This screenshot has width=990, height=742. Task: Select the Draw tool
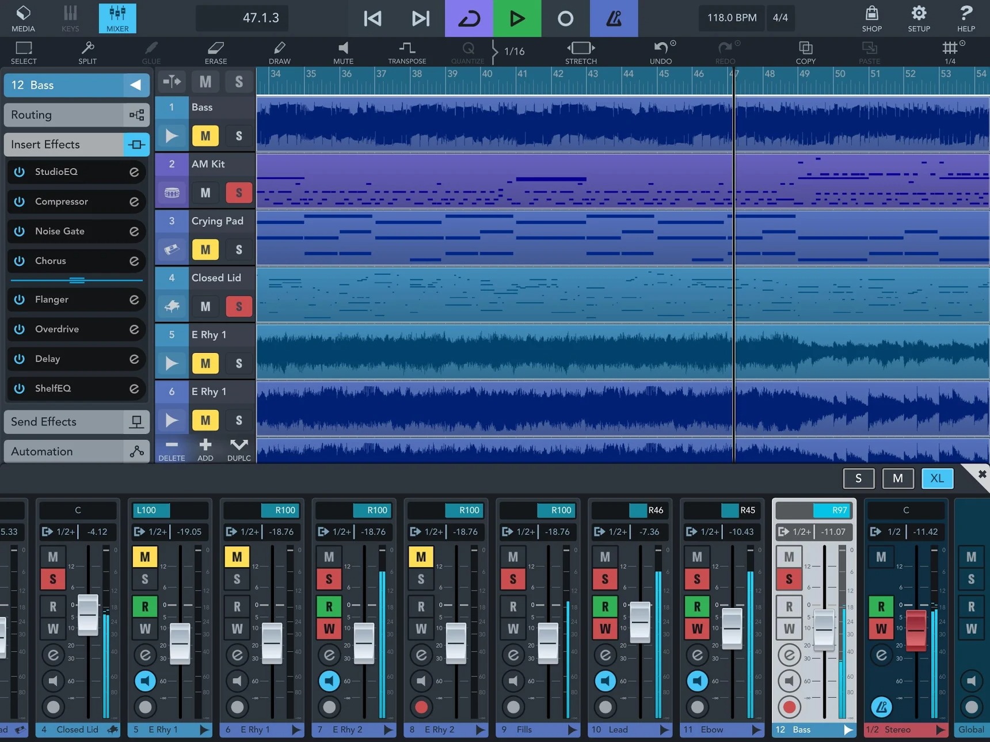click(280, 52)
